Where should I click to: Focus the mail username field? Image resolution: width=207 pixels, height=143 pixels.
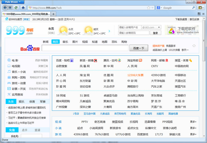click(130, 27)
